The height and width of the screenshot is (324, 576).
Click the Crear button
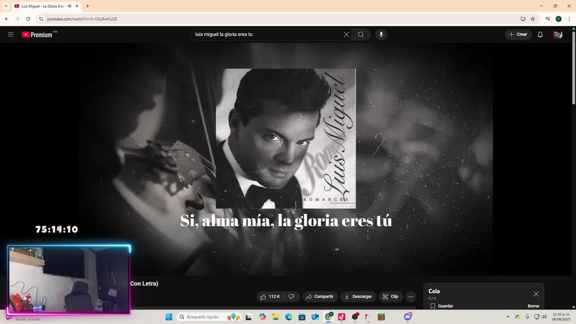tap(518, 35)
